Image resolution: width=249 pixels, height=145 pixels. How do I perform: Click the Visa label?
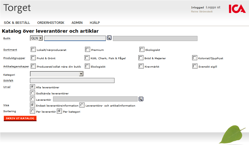tap(6, 105)
